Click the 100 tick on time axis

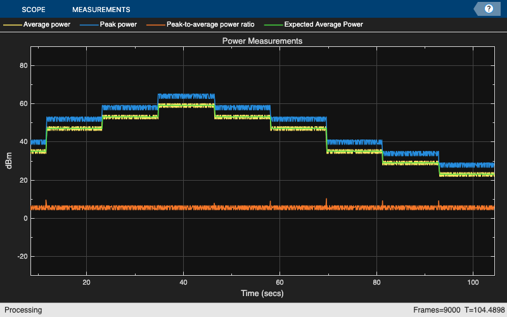pos(473,282)
